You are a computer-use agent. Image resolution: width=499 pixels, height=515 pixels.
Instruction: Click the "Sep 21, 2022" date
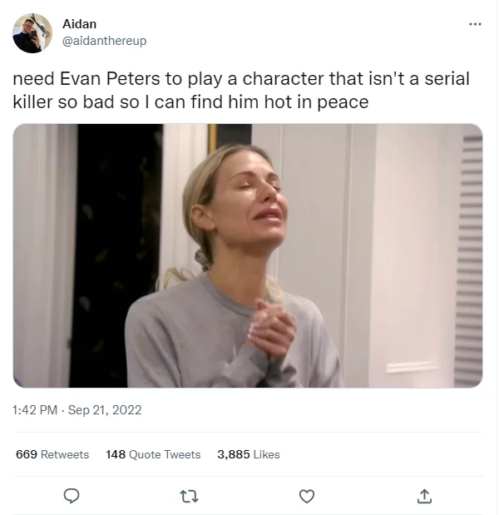point(105,409)
